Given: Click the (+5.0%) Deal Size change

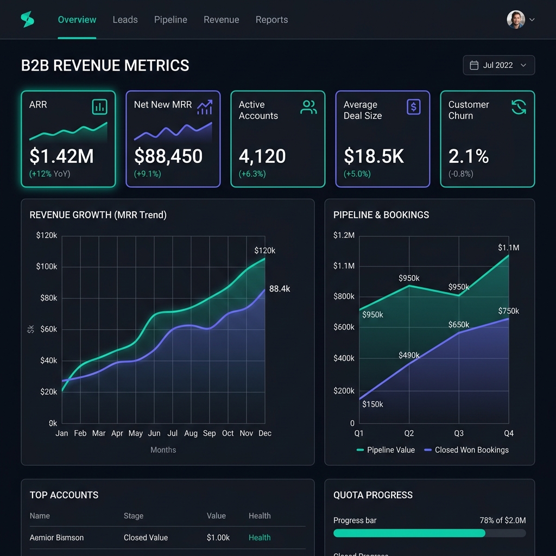Looking at the screenshot, I should pos(357,174).
